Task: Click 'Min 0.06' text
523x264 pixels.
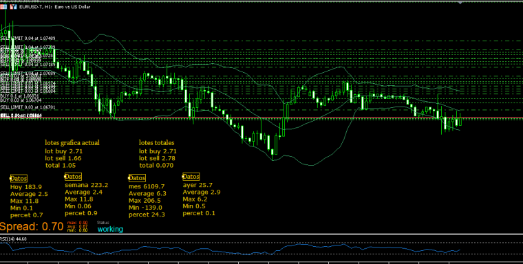Action: [x=78, y=206]
